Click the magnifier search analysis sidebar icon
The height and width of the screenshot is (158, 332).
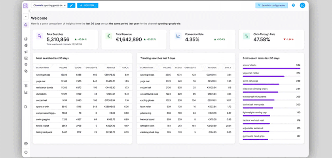click(x=26, y=45)
